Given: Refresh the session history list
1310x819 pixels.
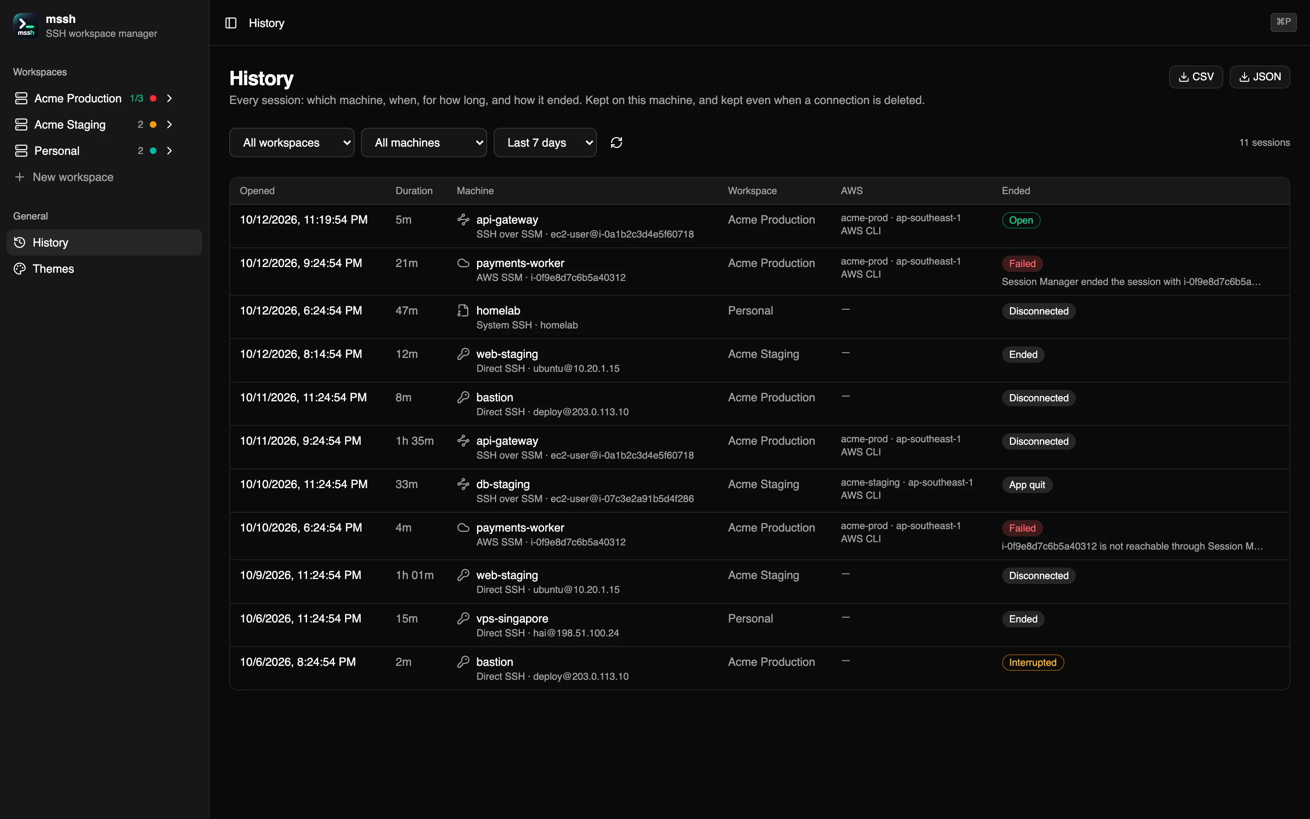Looking at the screenshot, I should 616,143.
